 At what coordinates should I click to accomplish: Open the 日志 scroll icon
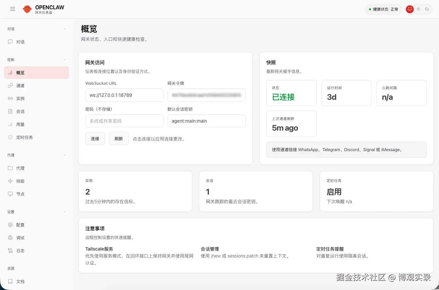tap(10, 251)
